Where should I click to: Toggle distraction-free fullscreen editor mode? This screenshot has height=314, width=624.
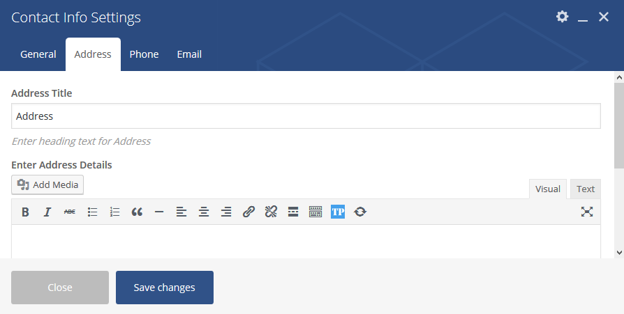click(x=586, y=212)
